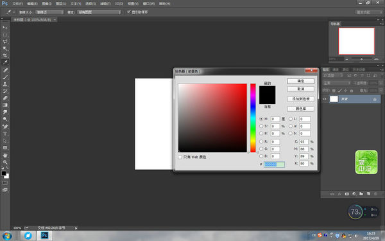Toggle the show sampling ring checkbox

point(129,12)
